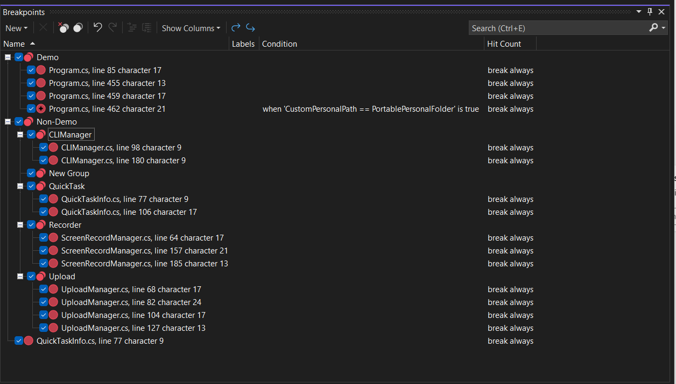Sort by the Name column header
This screenshot has height=384, width=676.
tap(15, 44)
